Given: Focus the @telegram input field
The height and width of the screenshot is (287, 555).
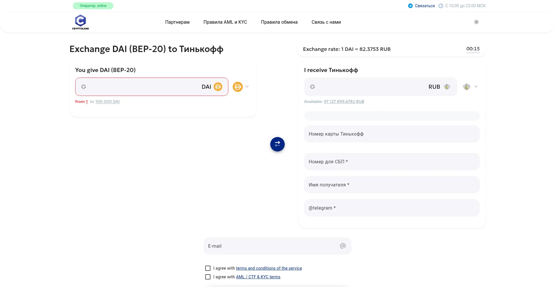Looking at the screenshot, I should pyautogui.click(x=392, y=208).
